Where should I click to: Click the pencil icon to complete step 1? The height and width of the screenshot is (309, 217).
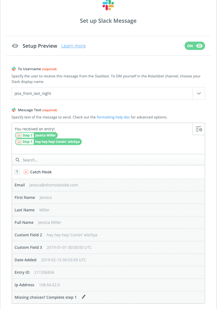84,297
